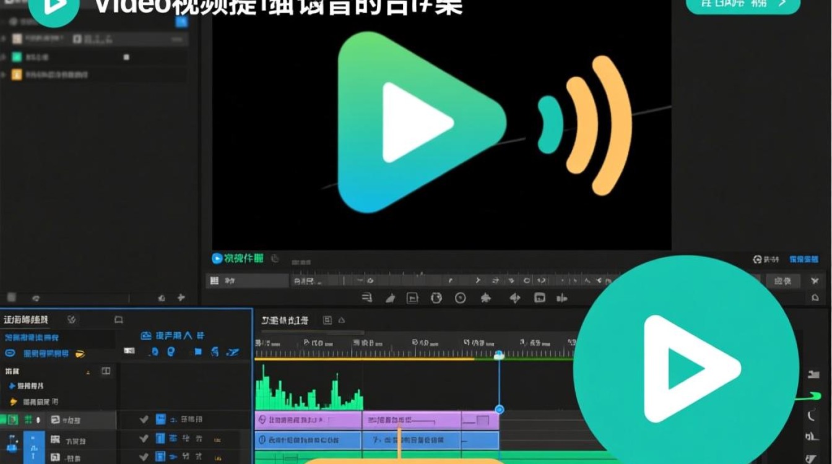Viewport: 832px width, 464px height.
Task: Click the split-panel icon in the track list header
Action: tap(106, 371)
